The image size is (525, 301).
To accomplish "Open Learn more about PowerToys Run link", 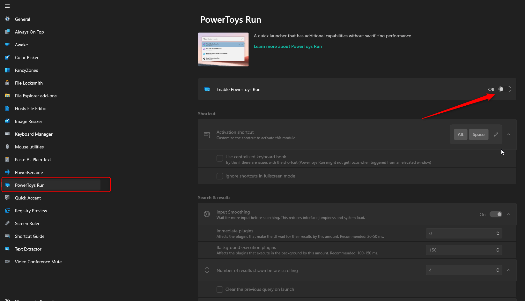I will pyautogui.click(x=288, y=46).
